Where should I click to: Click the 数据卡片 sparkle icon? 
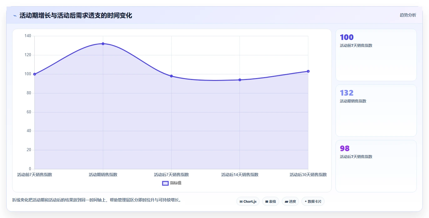[x=306, y=201]
